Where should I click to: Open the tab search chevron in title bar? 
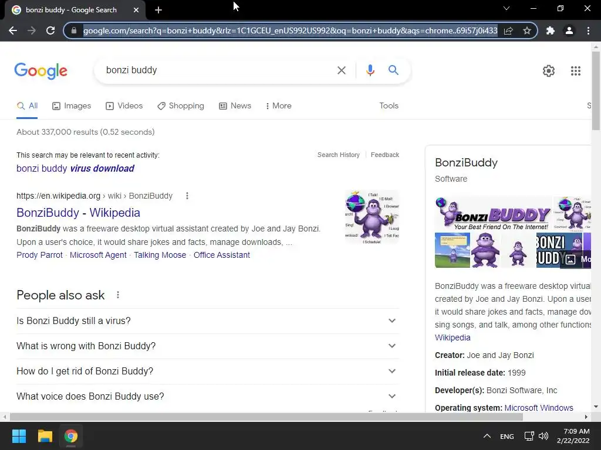[x=507, y=8]
